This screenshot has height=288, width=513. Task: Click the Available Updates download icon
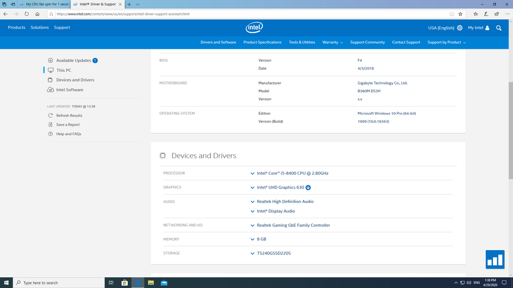(x=50, y=60)
